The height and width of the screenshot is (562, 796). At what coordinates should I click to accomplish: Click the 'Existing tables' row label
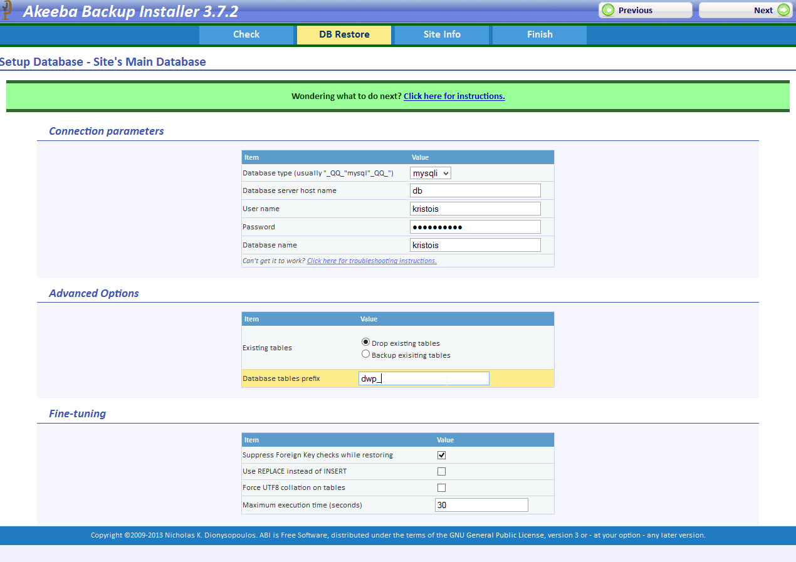pos(267,348)
